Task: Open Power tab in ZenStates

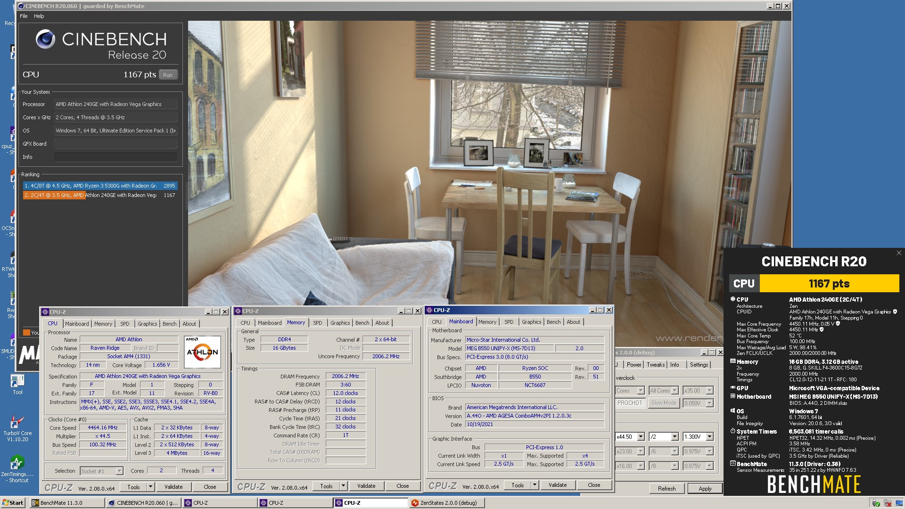Action: pyautogui.click(x=634, y=365)
